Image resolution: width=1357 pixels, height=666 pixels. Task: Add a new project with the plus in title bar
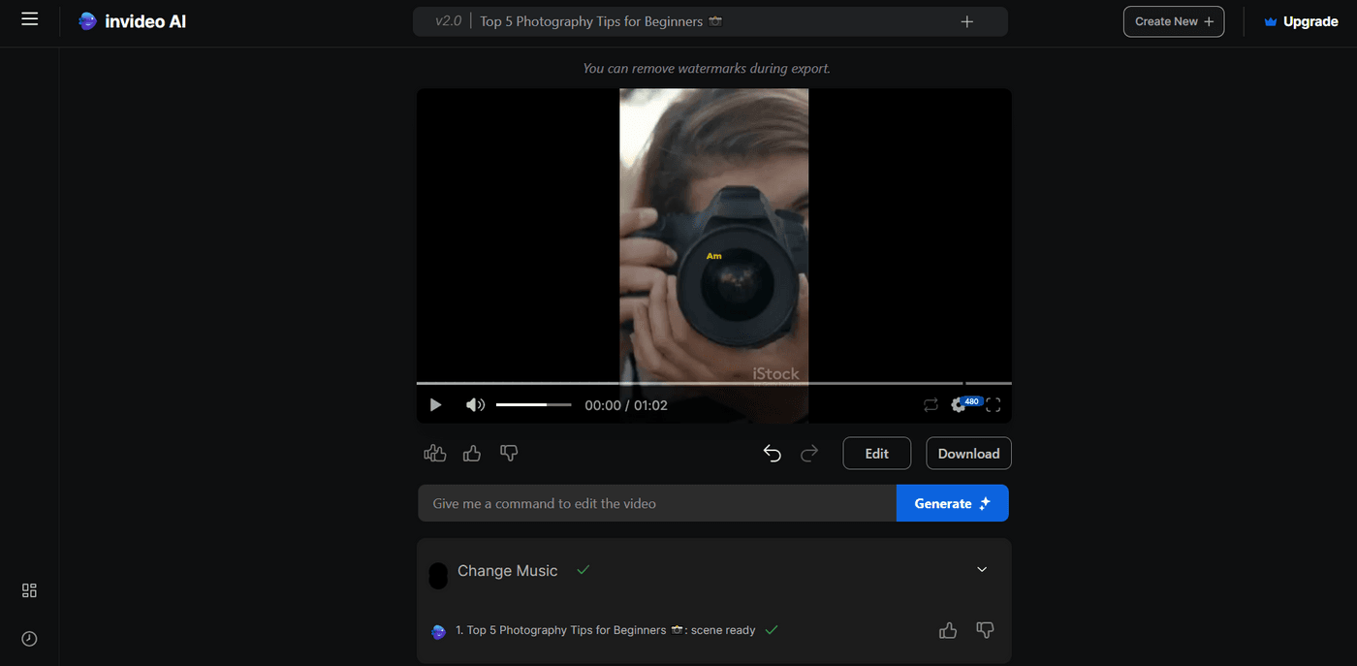pos(966,20)
